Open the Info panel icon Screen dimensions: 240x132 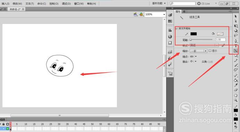[170, 36]
